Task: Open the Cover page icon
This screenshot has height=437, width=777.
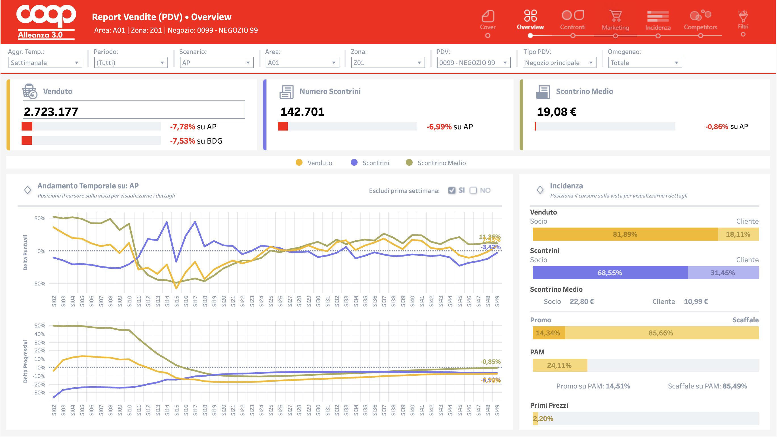Action: [488, 16]
